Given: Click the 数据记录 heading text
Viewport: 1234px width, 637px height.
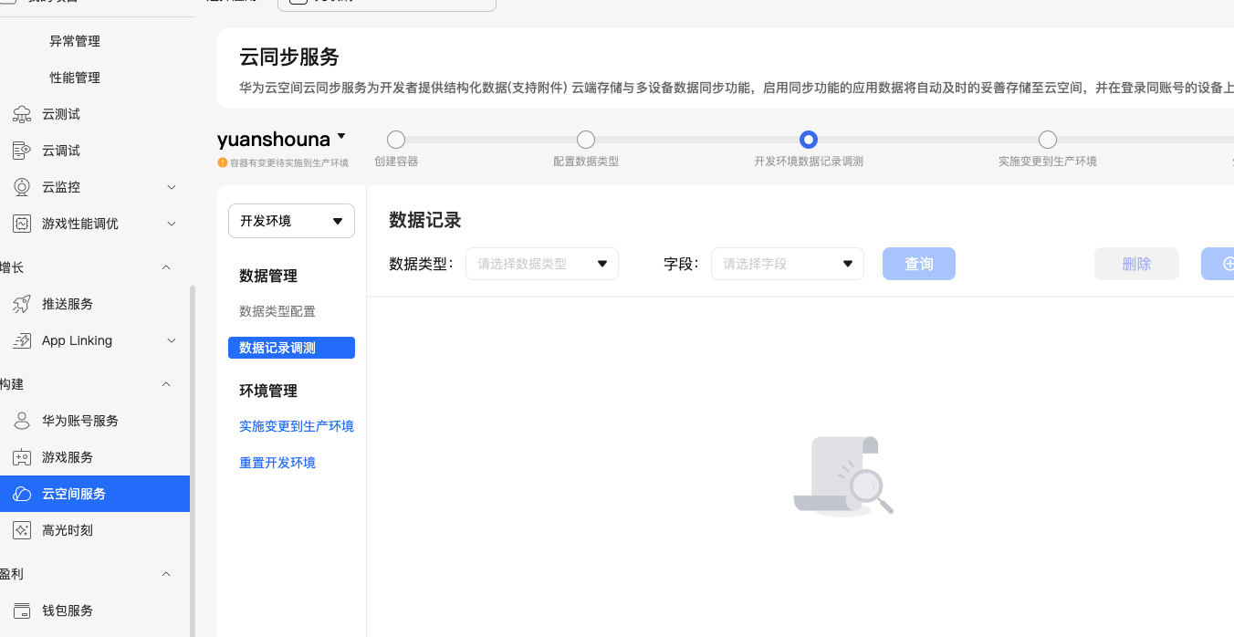Looking at the screenshot, I should tap(425, 220).
